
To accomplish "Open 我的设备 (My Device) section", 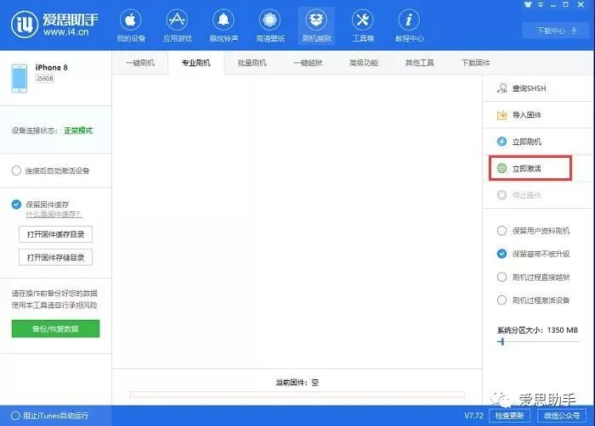I will 131,25.
